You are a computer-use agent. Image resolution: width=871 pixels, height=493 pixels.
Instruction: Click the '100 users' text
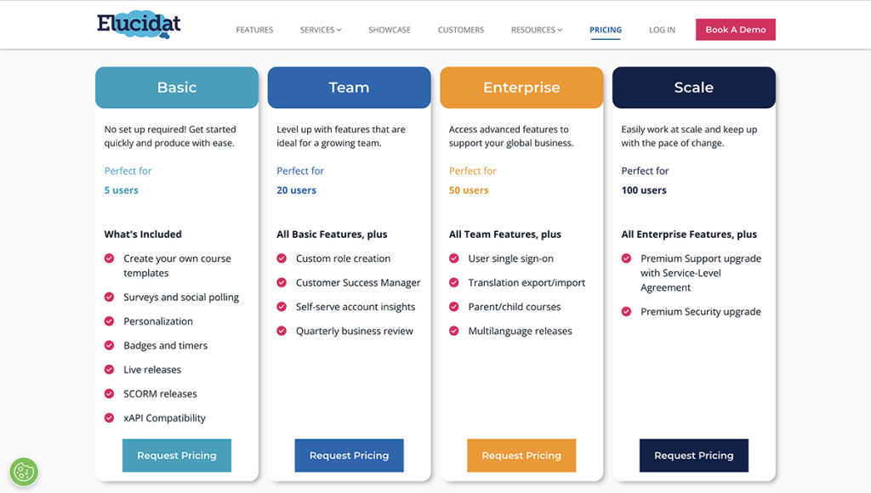(644, 190)
